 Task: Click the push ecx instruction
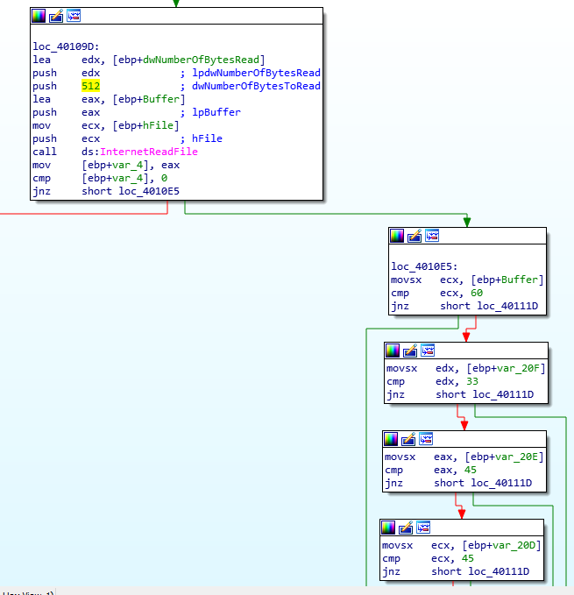(x=67, y=138)
